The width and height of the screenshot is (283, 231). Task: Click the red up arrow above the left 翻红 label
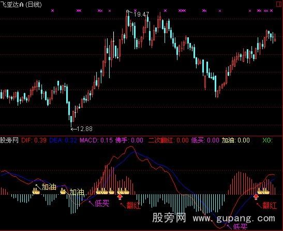click(120, 197)
